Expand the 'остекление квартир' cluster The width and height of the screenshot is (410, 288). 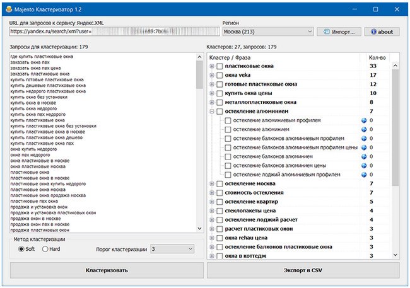point(212,202)
